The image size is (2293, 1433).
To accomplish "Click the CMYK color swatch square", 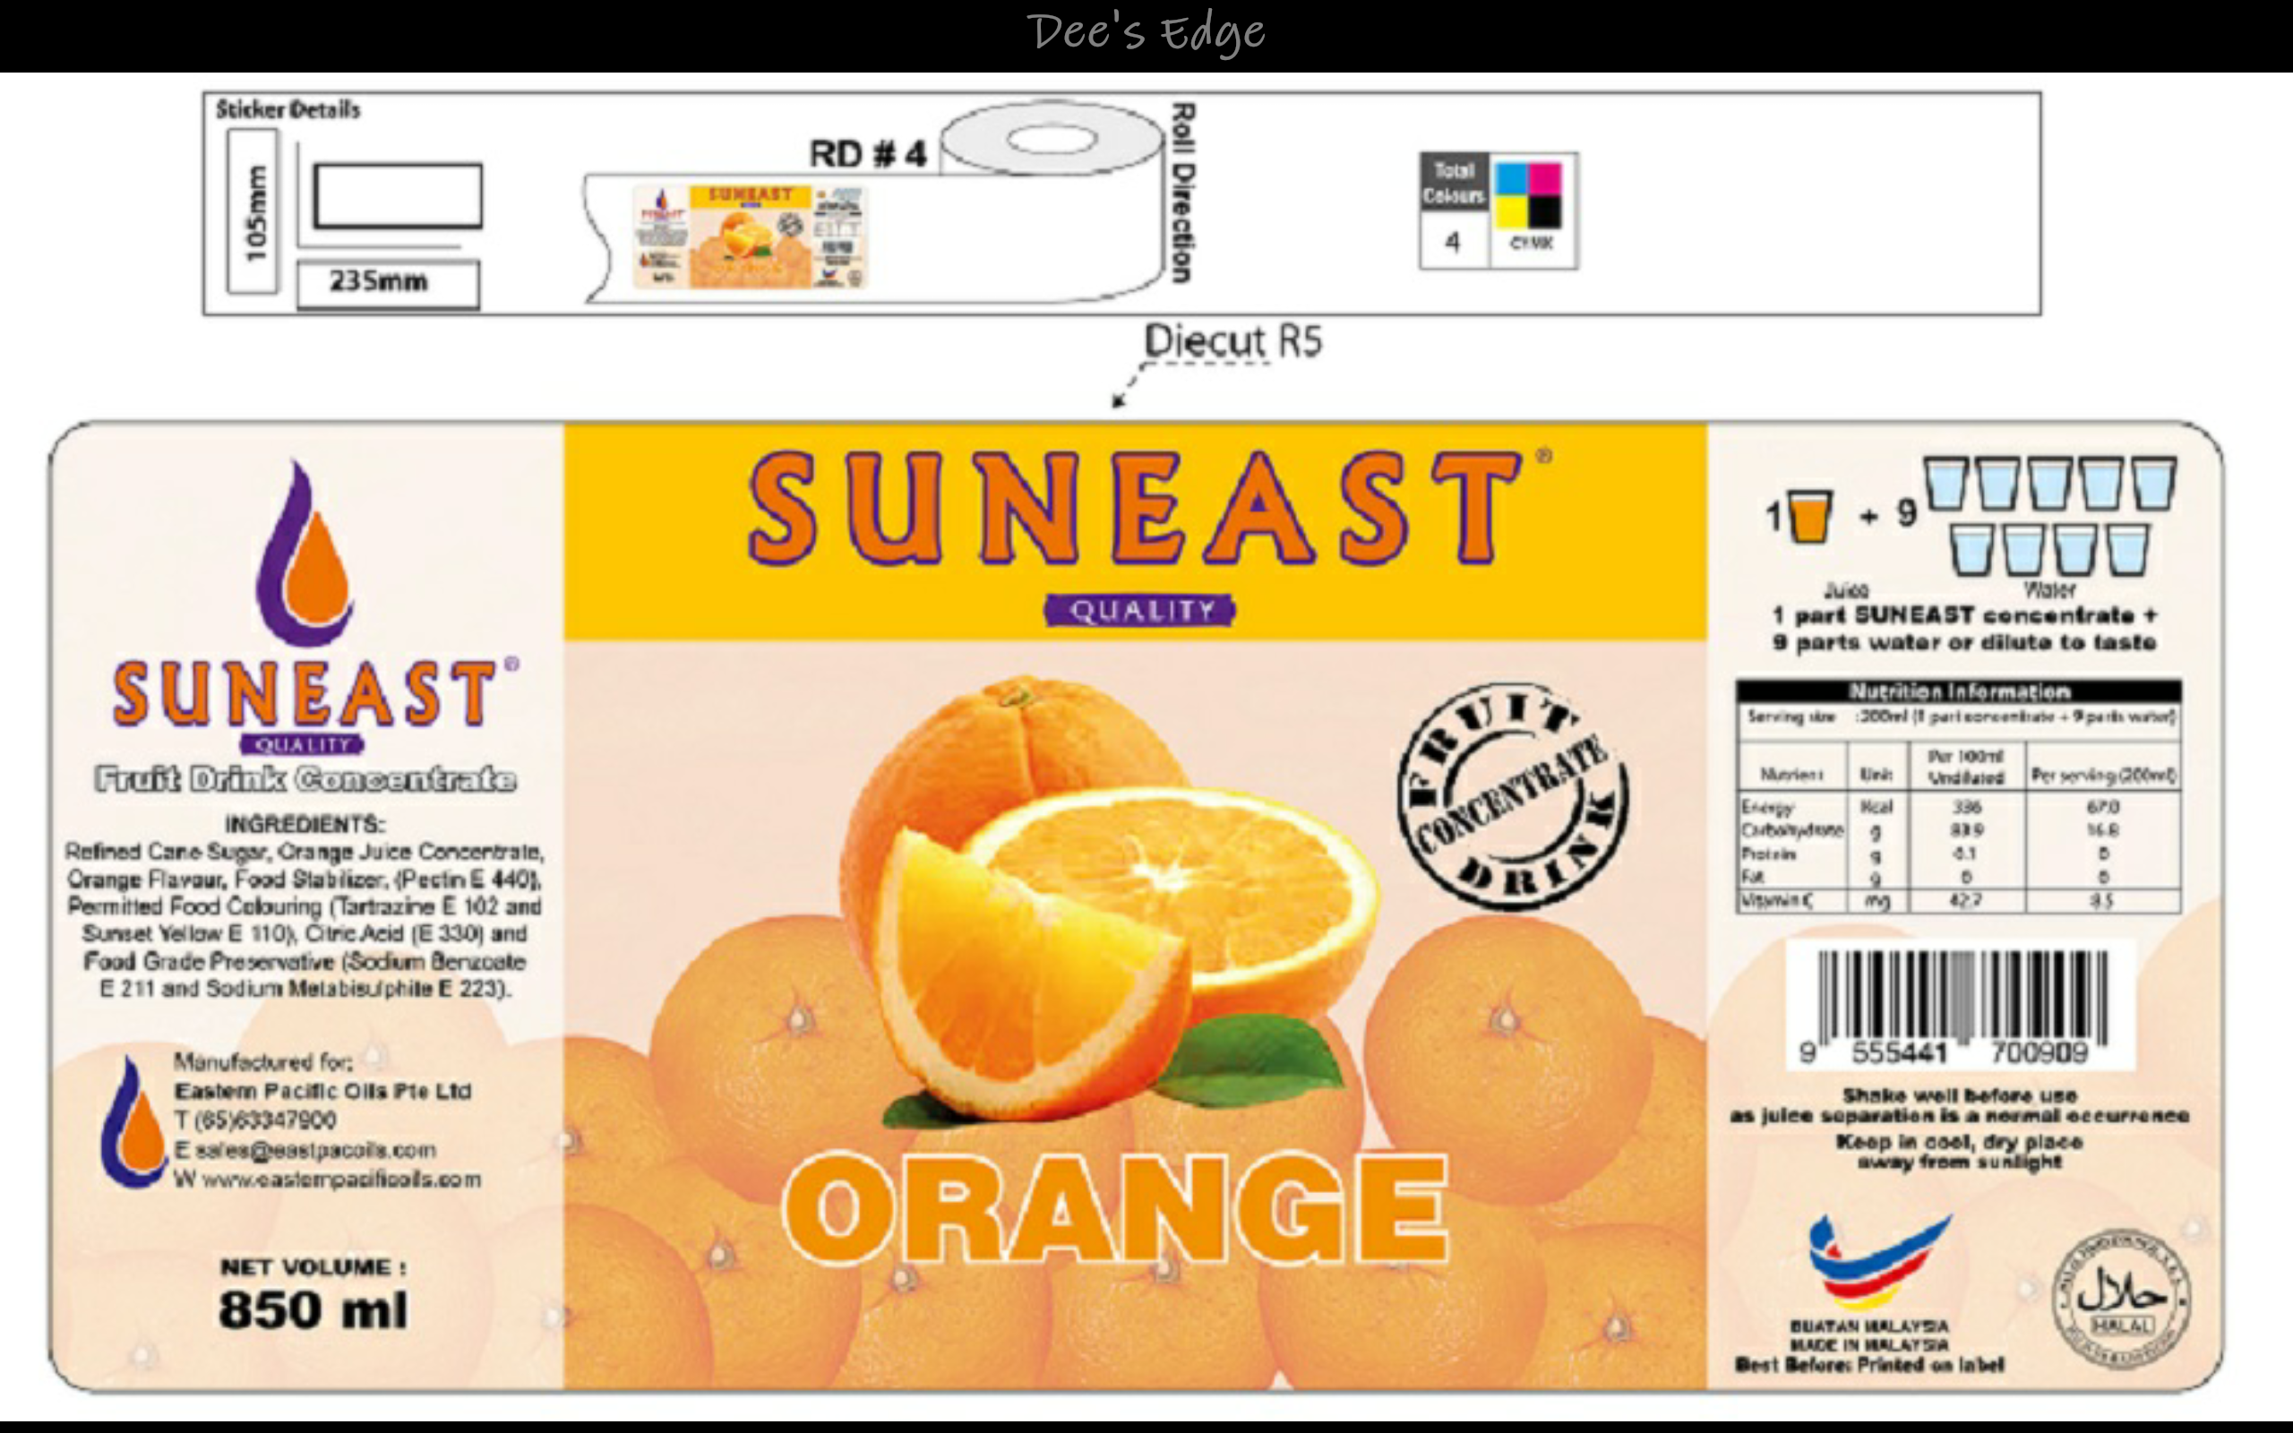I will pyautogui.click(x=1527, y=194).
